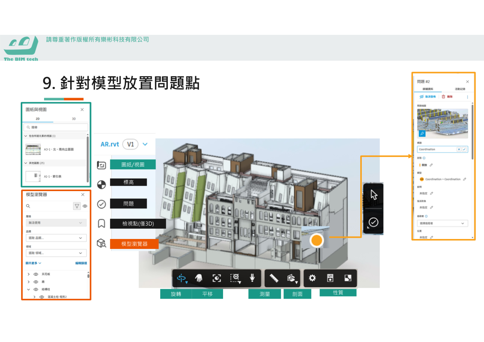
Task: Select the Pan hand tool
Action: 199,278
